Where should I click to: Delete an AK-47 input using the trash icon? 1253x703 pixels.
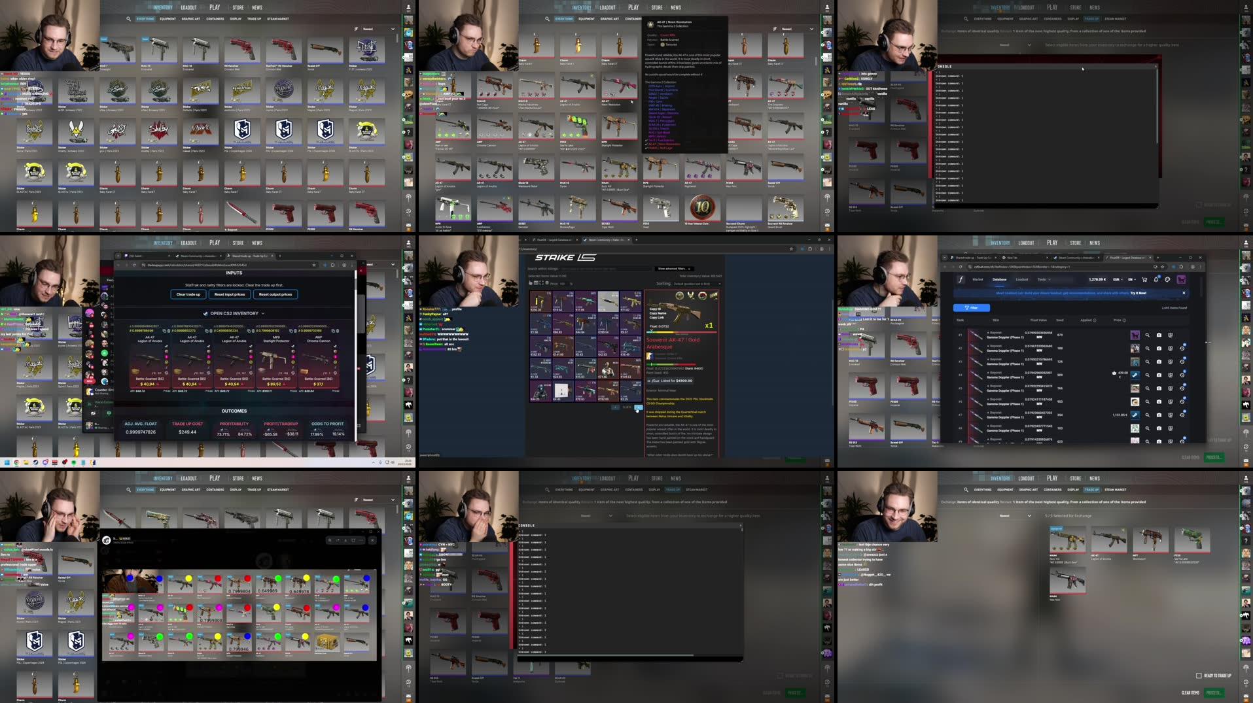[x=168, y=331]
